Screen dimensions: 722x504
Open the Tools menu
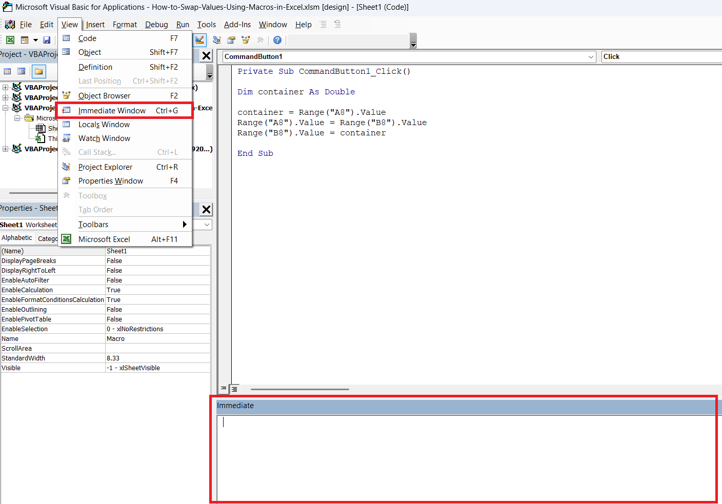click(207, 25)
